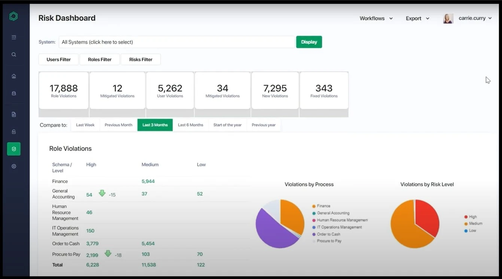
Task: Open the search icon in the sidebar
Action: click(13, 55)
